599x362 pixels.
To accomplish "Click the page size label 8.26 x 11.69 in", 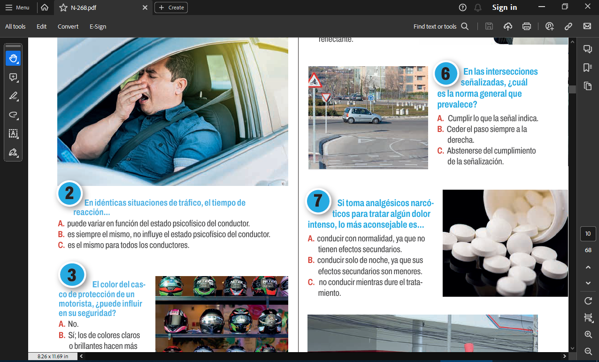I will [x=53, y=356].
